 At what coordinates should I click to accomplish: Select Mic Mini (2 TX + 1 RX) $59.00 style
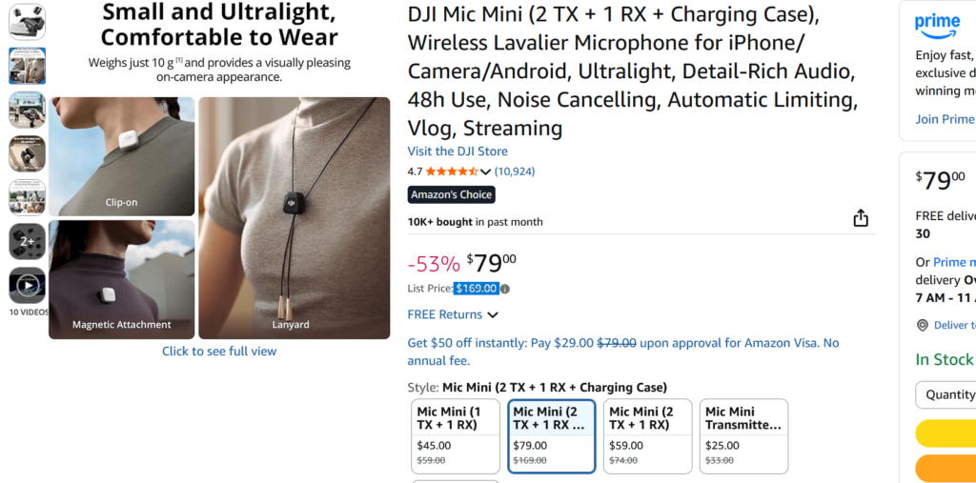647,435
